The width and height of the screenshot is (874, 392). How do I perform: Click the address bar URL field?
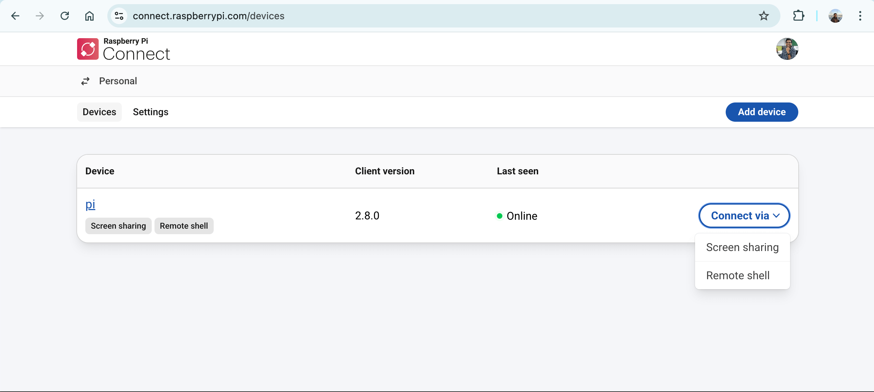(413, 16)
